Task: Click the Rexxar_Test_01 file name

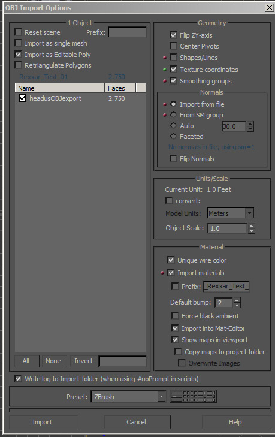Action: pyautogui.click(x=44, y=77)
